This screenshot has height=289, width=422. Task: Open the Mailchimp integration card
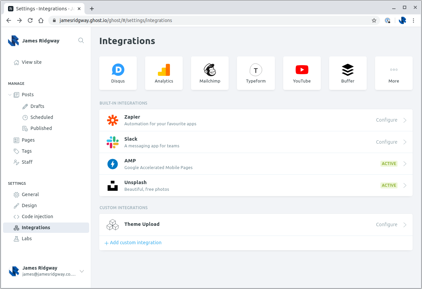[x=210, y=73]
